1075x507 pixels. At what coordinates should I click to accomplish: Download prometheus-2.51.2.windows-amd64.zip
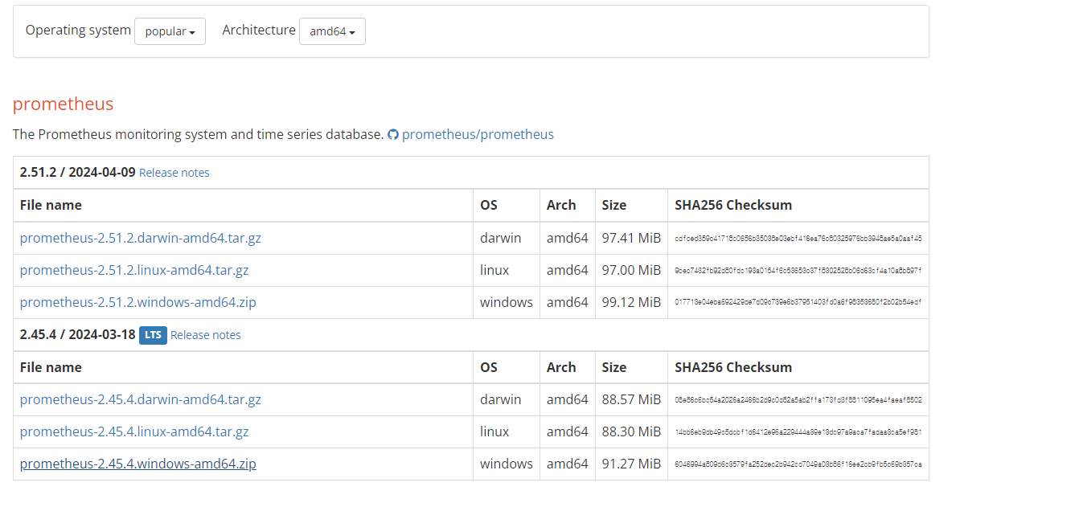pos(138,302)
